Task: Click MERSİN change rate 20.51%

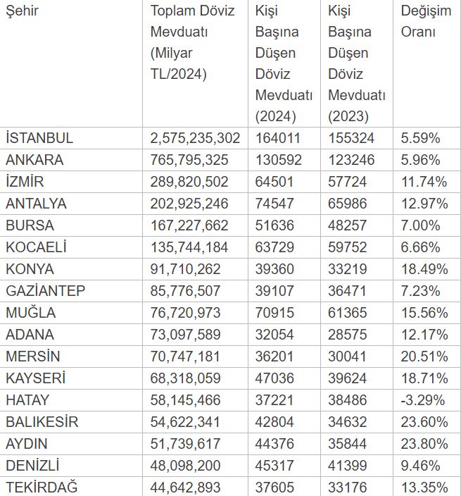Action: coord(424,356)
